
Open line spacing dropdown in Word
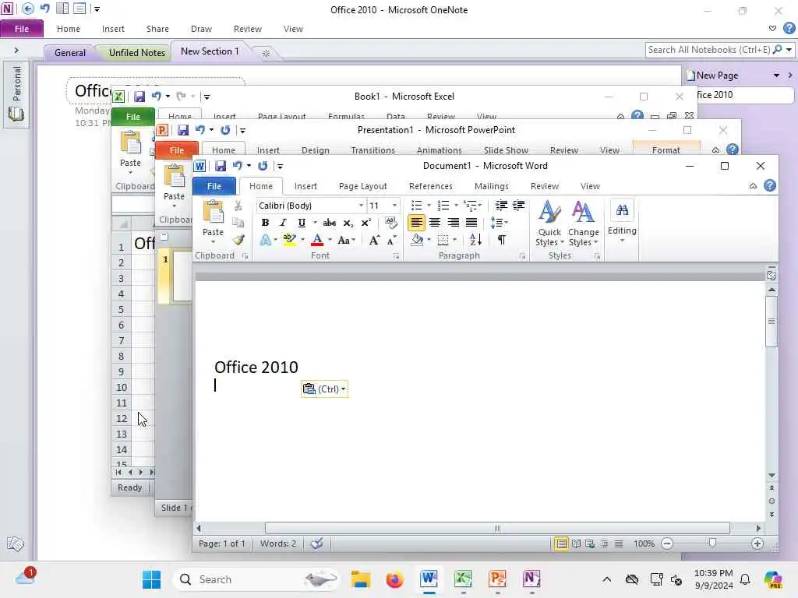(x=500, y=223)
